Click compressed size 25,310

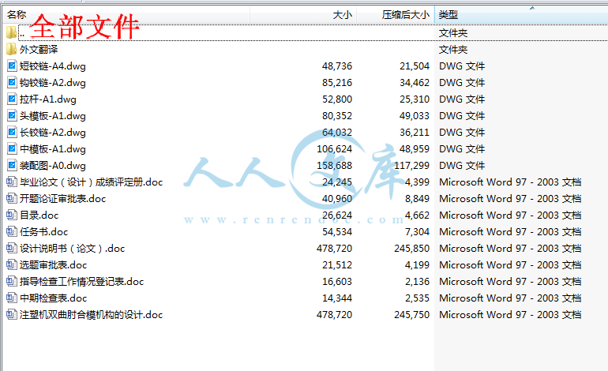[x=415, y=99]
